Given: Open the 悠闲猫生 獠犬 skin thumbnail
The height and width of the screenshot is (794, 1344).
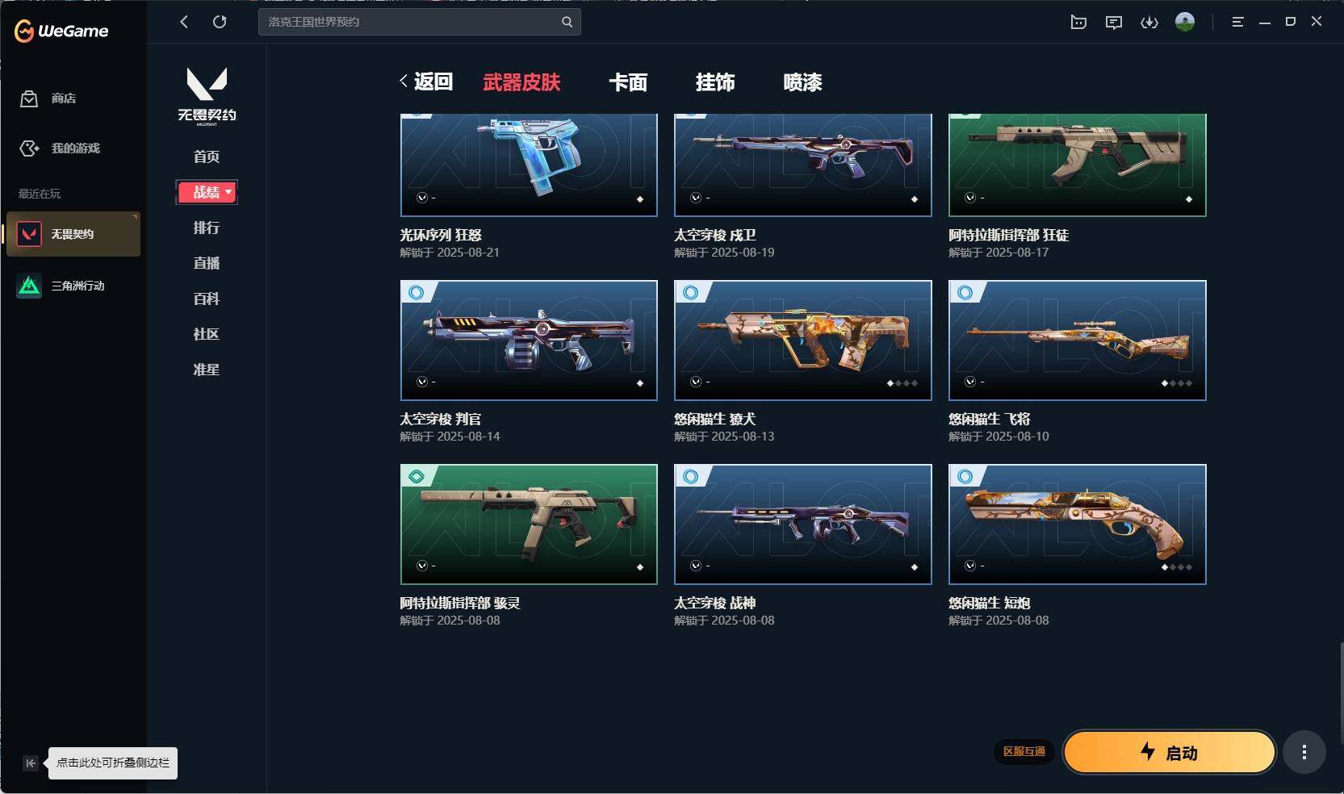Looking at the screenshot, I should tap(803, 341).
